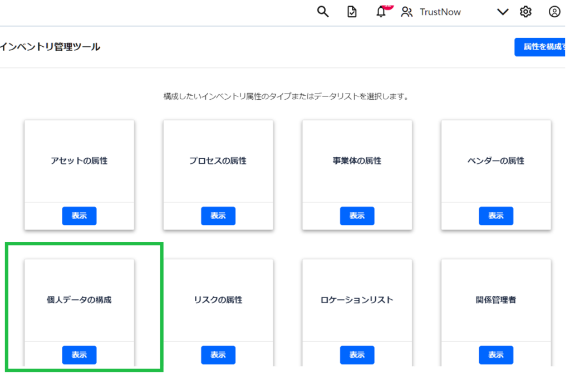This screenshot has width=570, height=384.
Task: Click the organization people icon beside TrustNow
Action: pyautogui.click(x=407, y=12)
